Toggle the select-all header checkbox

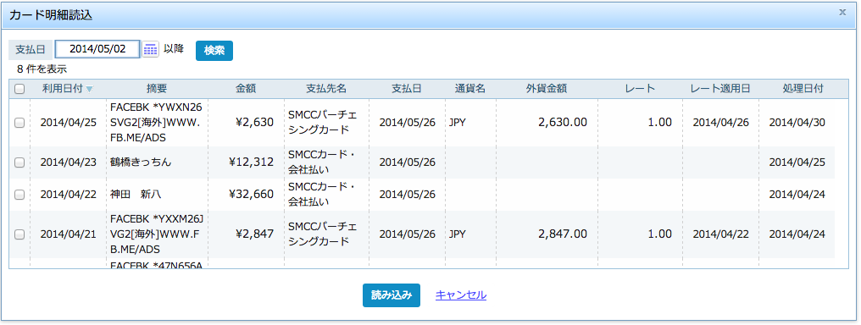19,90
